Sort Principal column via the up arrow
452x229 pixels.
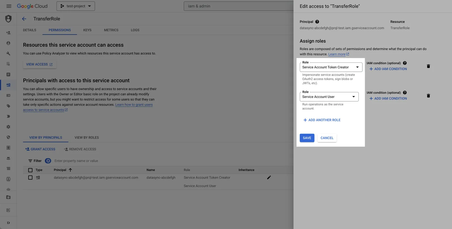click(70, 170)
